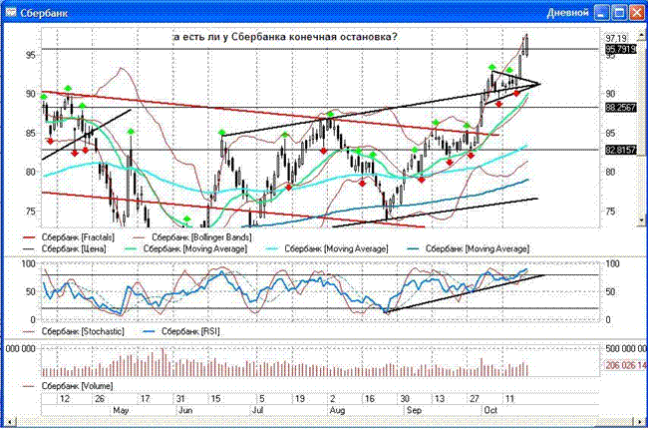Click the Jul month label

tap(257, 411)
